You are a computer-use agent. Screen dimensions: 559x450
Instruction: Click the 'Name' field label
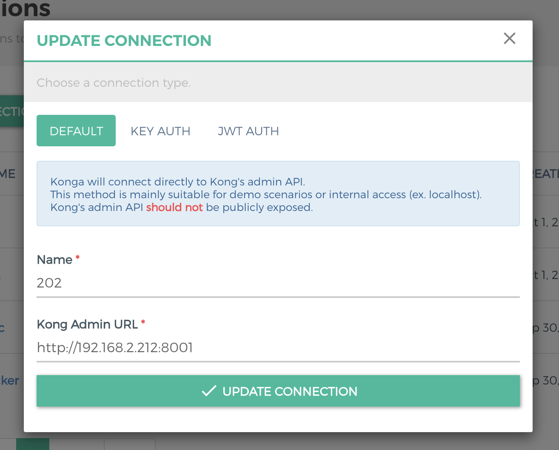pyautogui.click(x=54, y=259)
